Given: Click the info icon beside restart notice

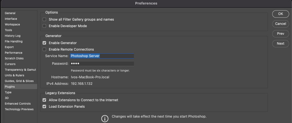Looking at the screenshot, I should tap(105, 118).
